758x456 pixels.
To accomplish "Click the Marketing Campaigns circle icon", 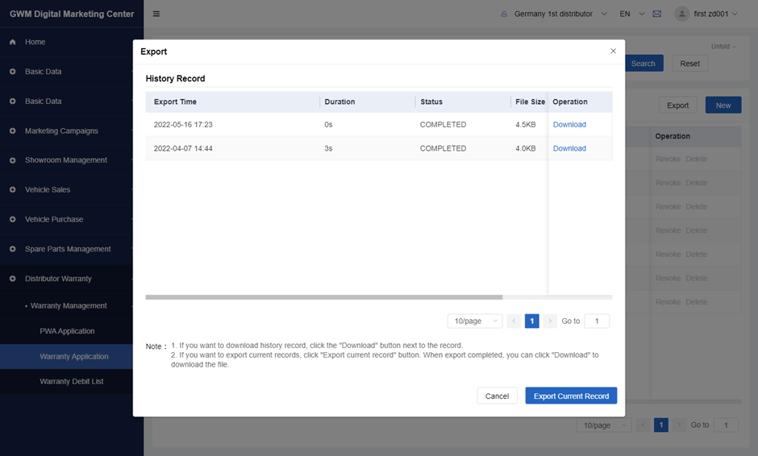I will click(x=13, y=131).
